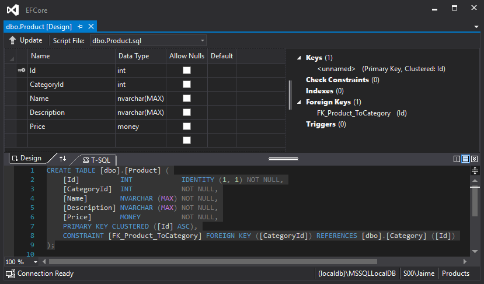Image resolution: width=484 pixels, height=284 pixels.
Task: Click the Update button
Action: pyautogui.click(x=26, y=40)
